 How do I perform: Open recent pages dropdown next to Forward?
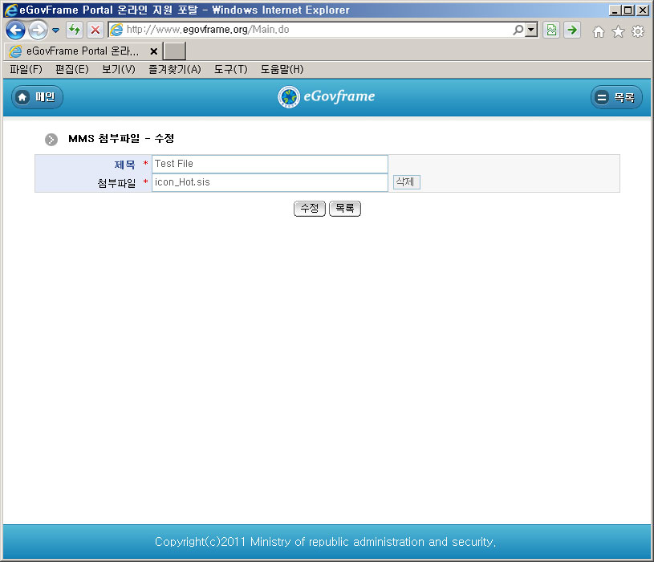[55, 31]
